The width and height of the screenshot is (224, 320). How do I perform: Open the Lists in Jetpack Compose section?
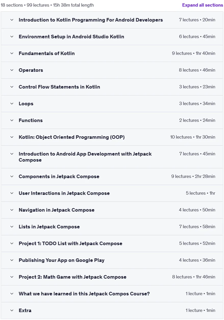coord(112,227)
